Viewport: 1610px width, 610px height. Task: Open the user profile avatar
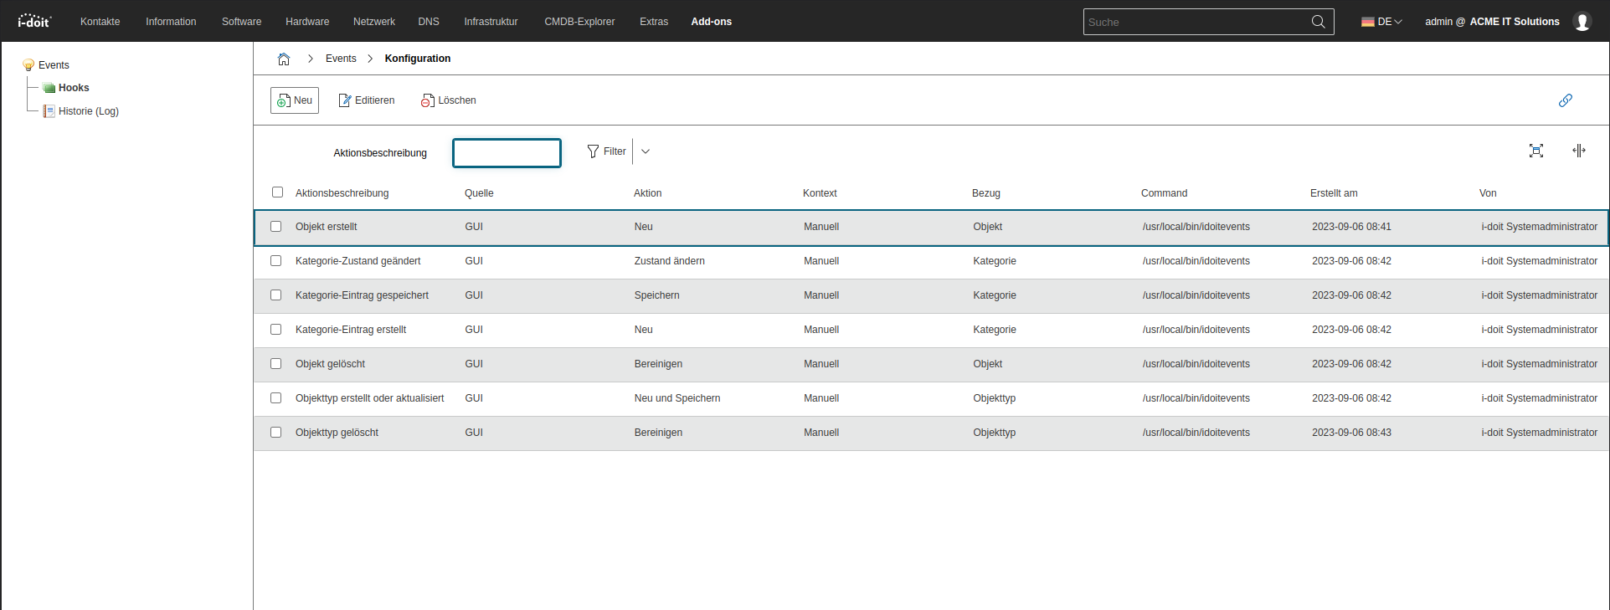pos(1582,22)
